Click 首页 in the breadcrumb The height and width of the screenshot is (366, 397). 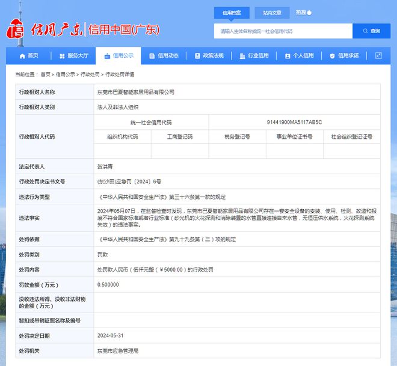(x=46, y=75)
